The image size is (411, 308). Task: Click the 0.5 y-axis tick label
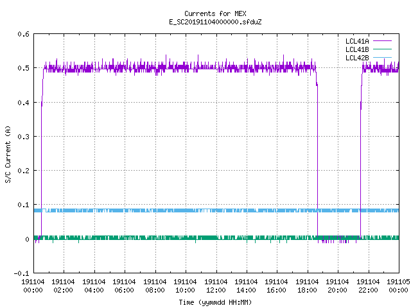pos(23,68)
